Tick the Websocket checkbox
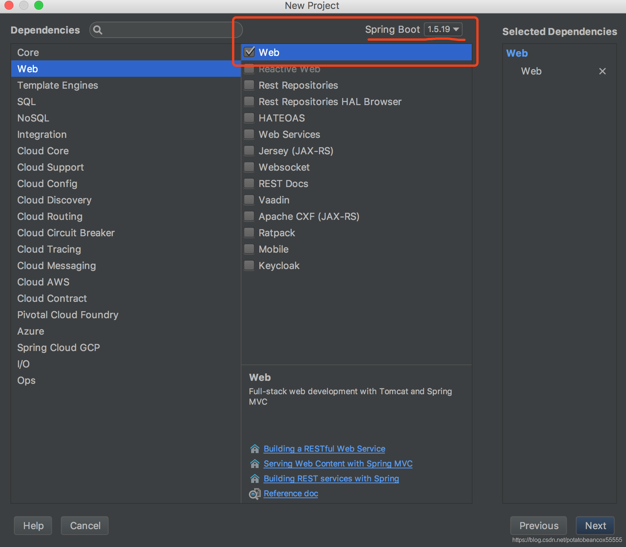This screenshot has height=547, width=626. (x=249, y=167)
